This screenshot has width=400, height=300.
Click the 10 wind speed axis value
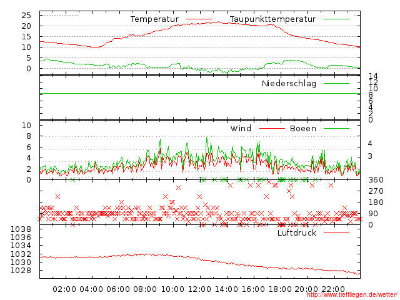(x=26, y=125)
